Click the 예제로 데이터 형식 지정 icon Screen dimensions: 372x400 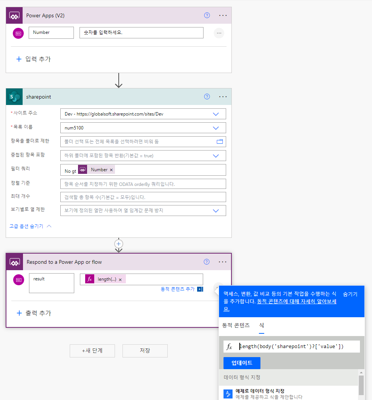[228, 394]
